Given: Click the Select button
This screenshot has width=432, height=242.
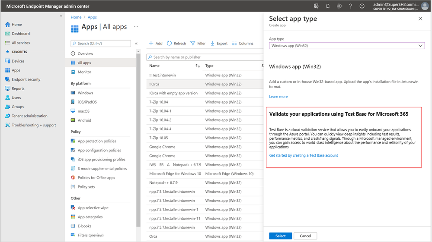Looking at the screenshot, I should tap(281, 236).
